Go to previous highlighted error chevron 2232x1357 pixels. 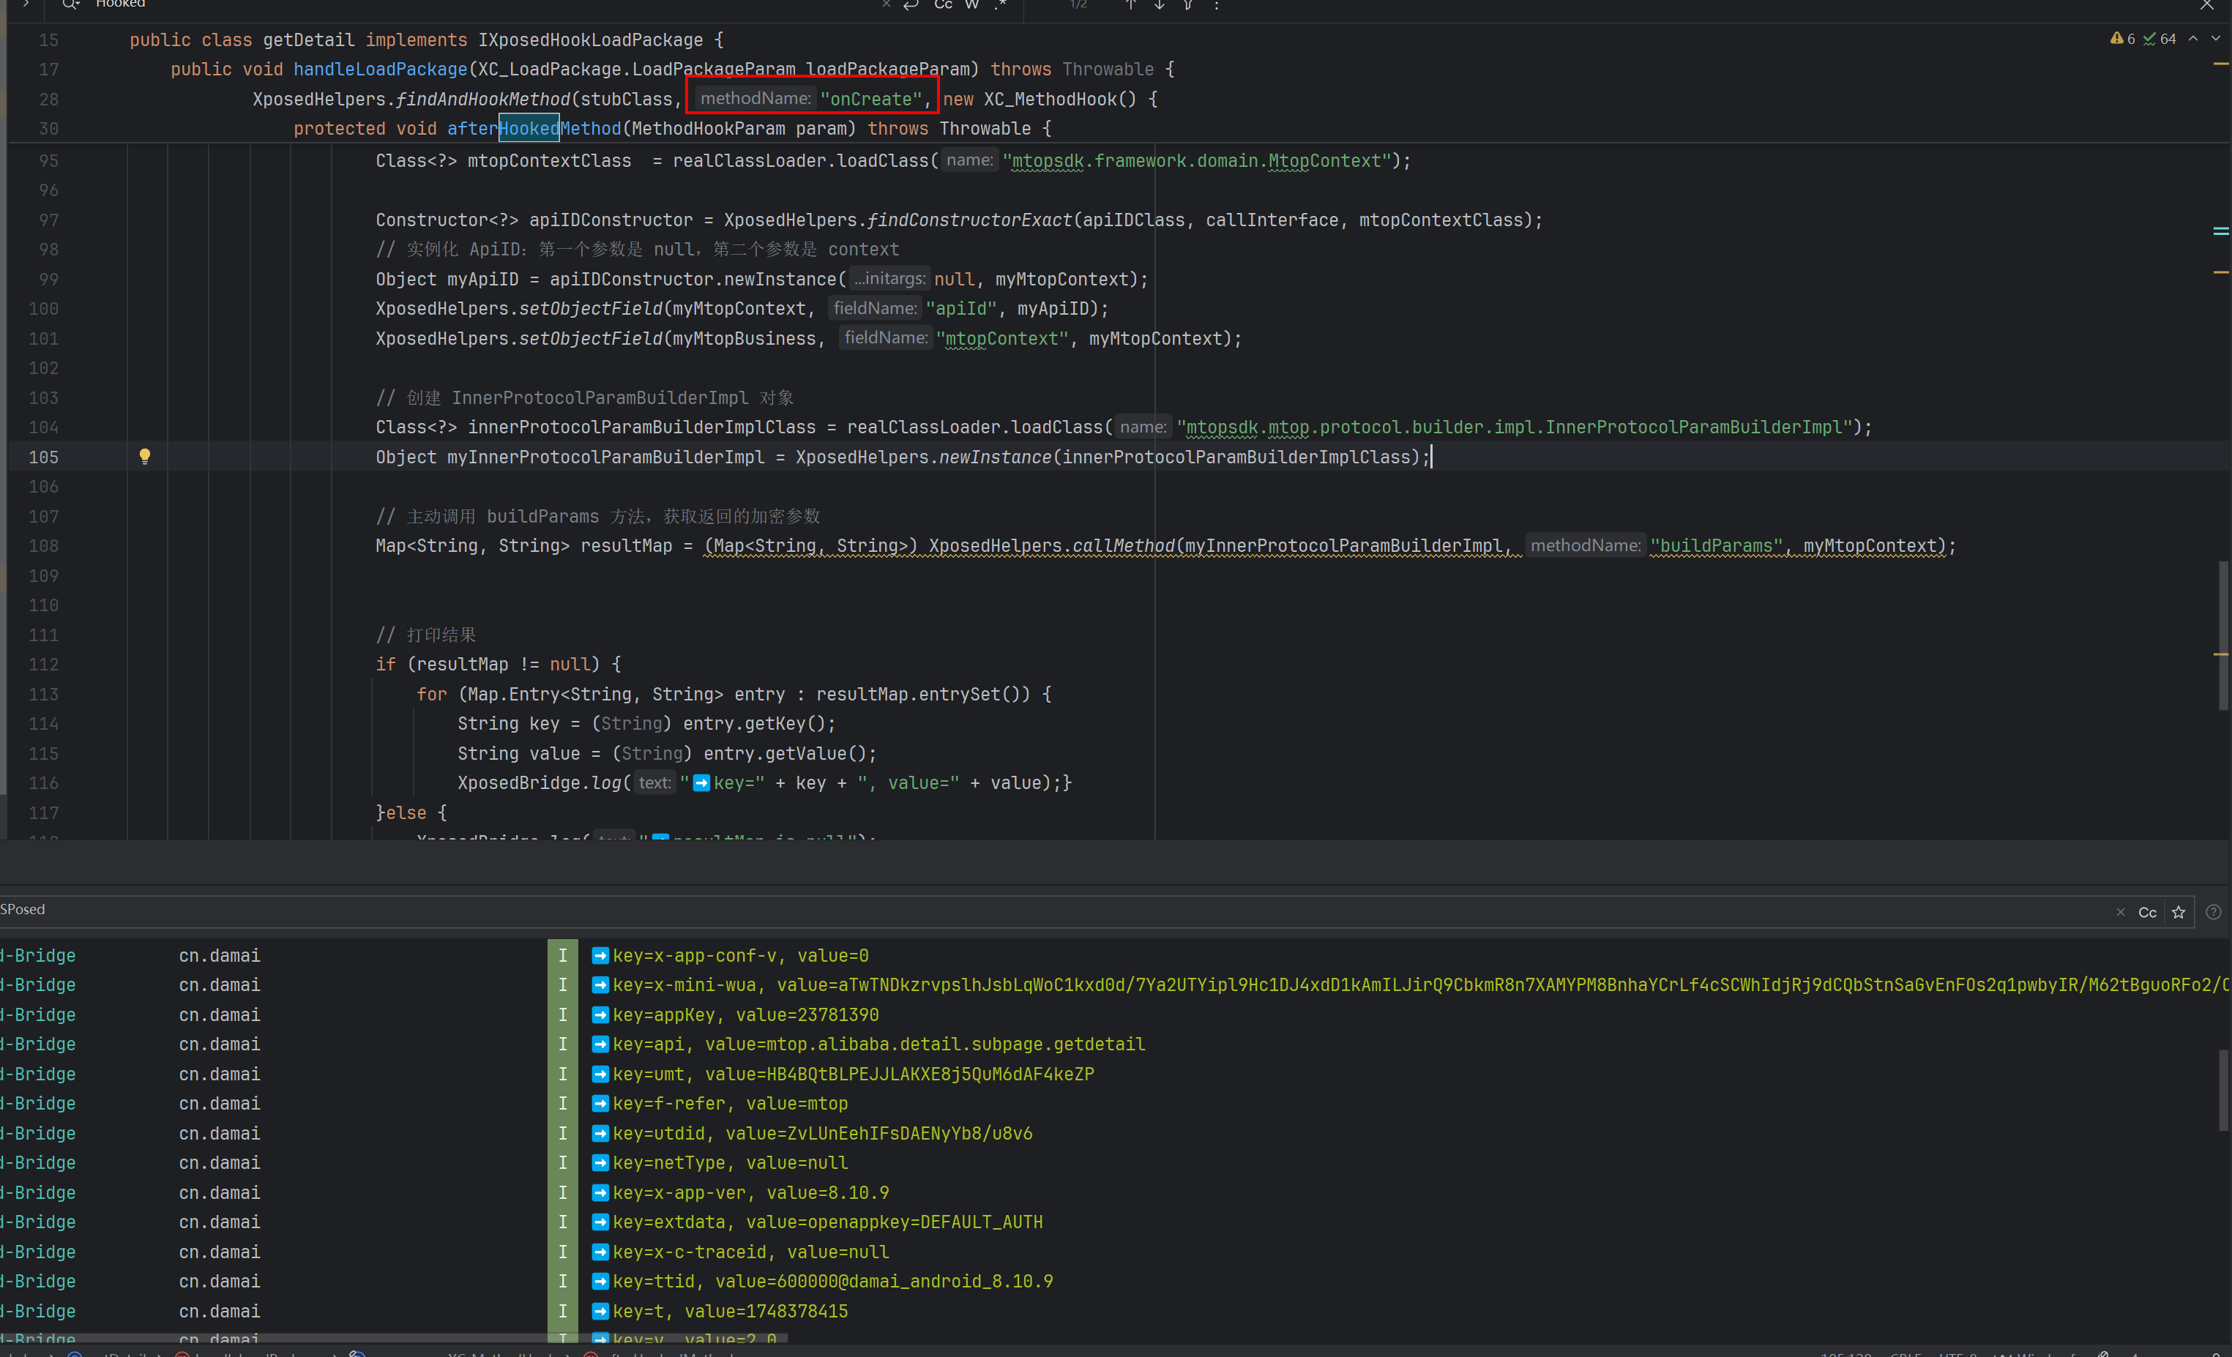pos(2193,39)
